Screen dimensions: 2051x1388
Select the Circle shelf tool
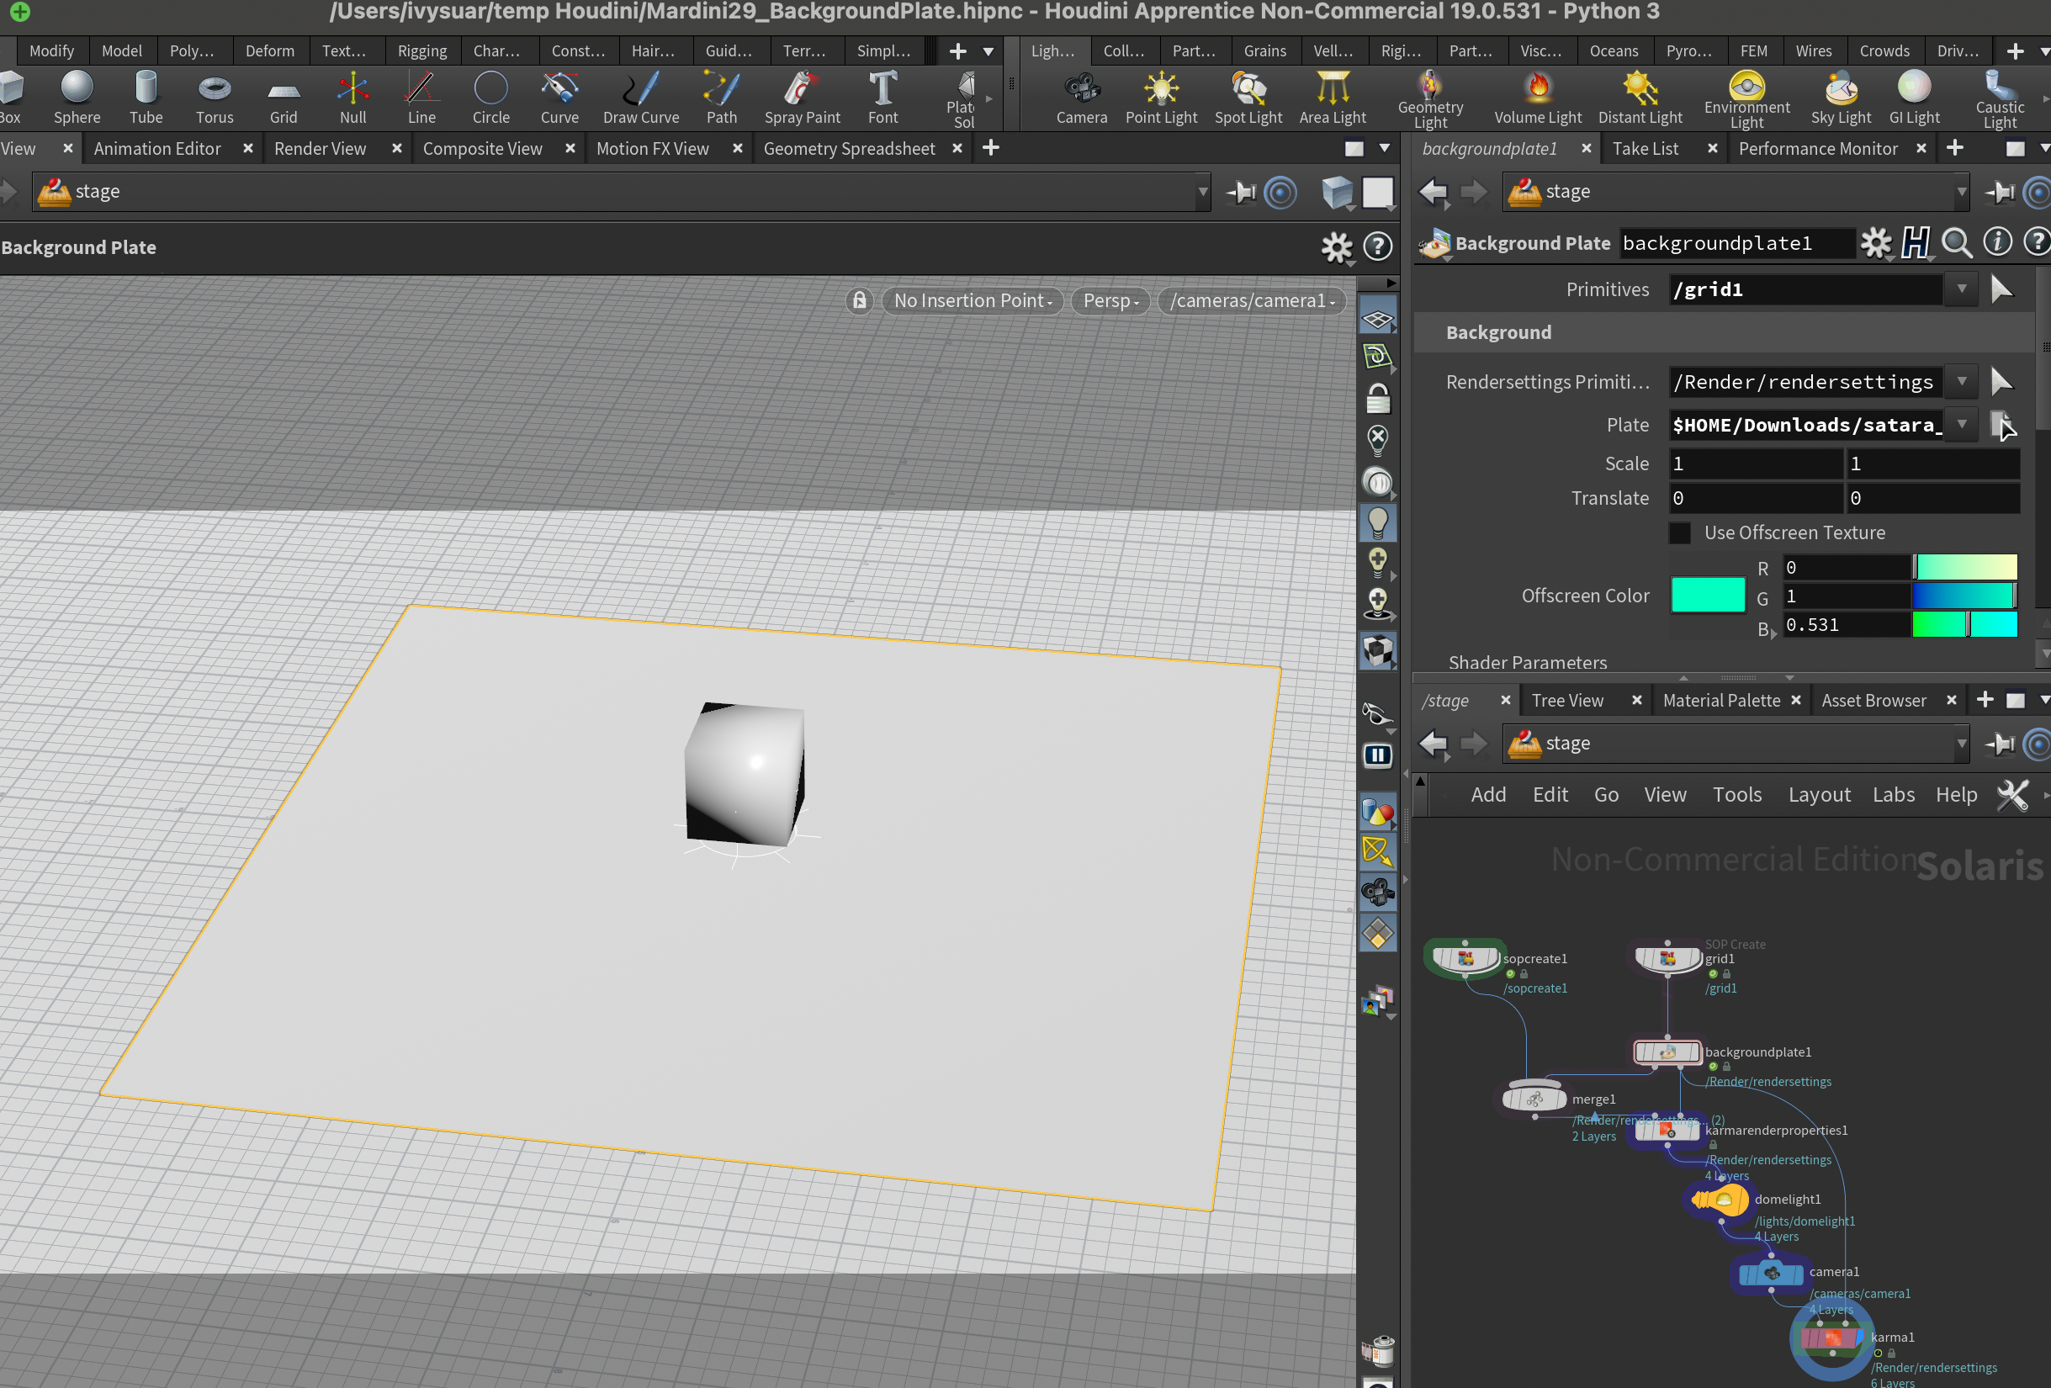[490, 98]
